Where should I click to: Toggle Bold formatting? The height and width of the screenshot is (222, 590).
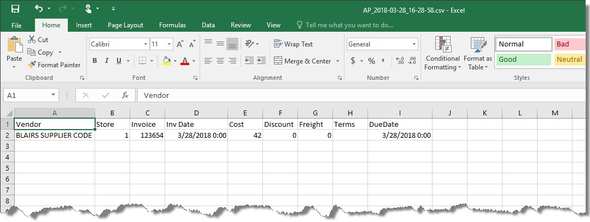pyautogui.click(x=95, y=61)
